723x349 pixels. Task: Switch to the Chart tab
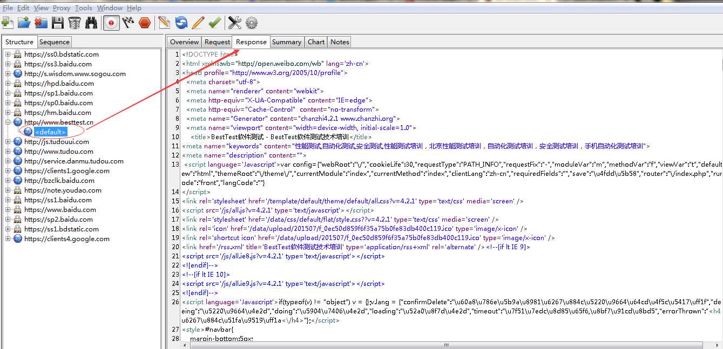tap(316, 42)
